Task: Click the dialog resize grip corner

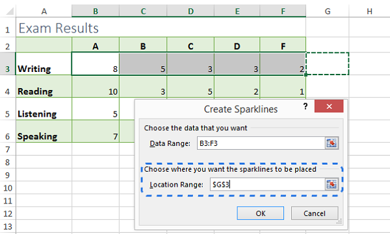Action: coord(339,222)
